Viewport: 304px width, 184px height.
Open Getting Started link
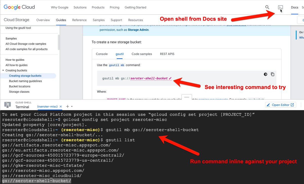pyautogui.click(x=135, y=7)
